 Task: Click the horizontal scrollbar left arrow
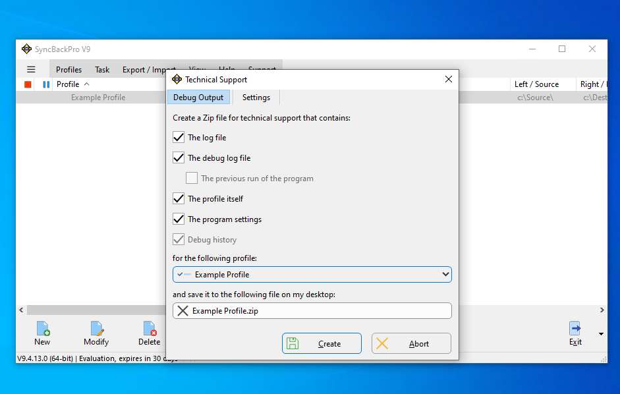coord(21,310)
